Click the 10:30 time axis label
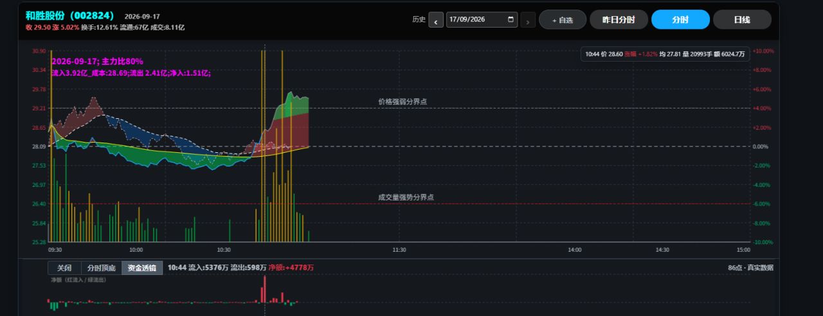 coord(224,250)
